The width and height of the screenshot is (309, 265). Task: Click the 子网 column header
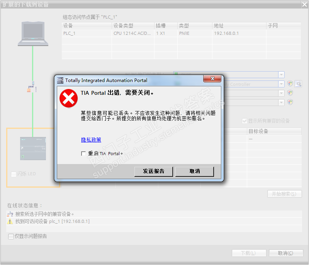point(284,26)
